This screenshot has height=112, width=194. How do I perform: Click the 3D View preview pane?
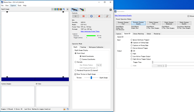(x=52, y=97)
